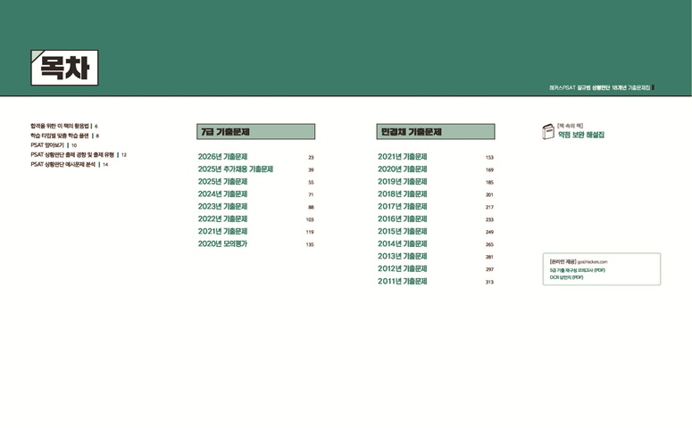The width and height of the screenshot is (692, 428).
Task: Click page number 119 in 7급 list
Action: 310,232
